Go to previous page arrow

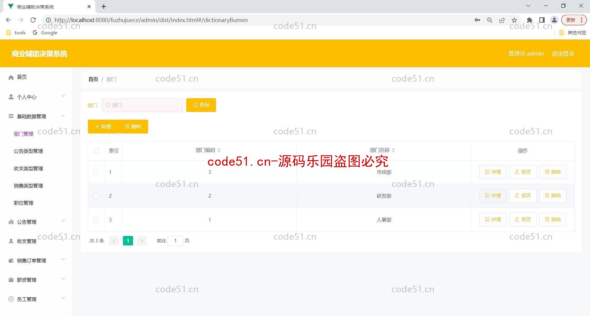coord(114,241)
